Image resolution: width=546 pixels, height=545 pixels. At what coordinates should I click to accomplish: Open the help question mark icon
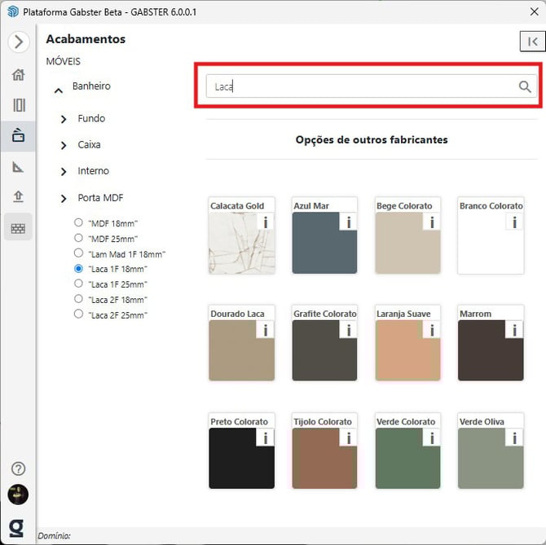point(18,468)
